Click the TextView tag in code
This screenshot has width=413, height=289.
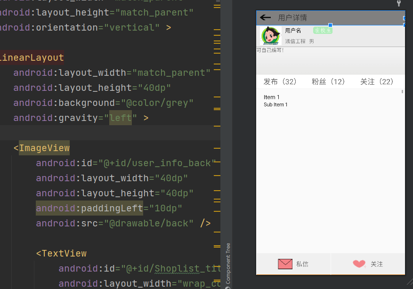(x=64, y=254)
